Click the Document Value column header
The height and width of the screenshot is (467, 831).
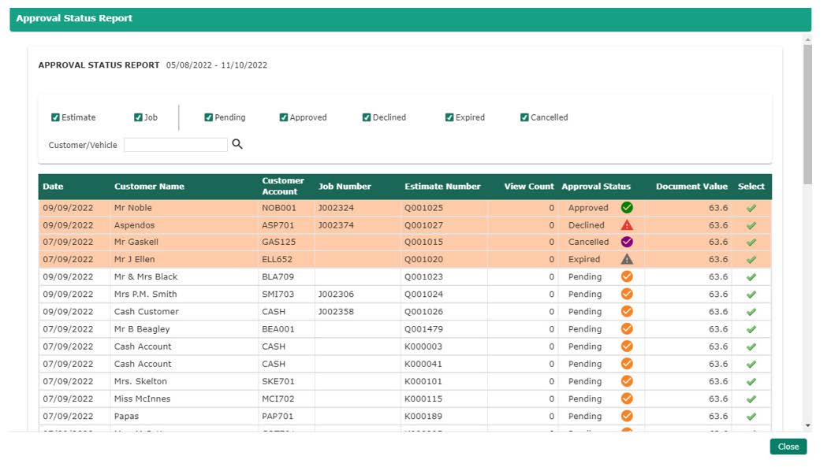(x=691, y=187)
